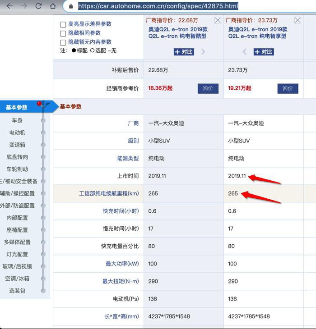The height and width of the screenshot is (329, 316).
Task: Jump to 多媒体配置 section
Action: (18, 242)
